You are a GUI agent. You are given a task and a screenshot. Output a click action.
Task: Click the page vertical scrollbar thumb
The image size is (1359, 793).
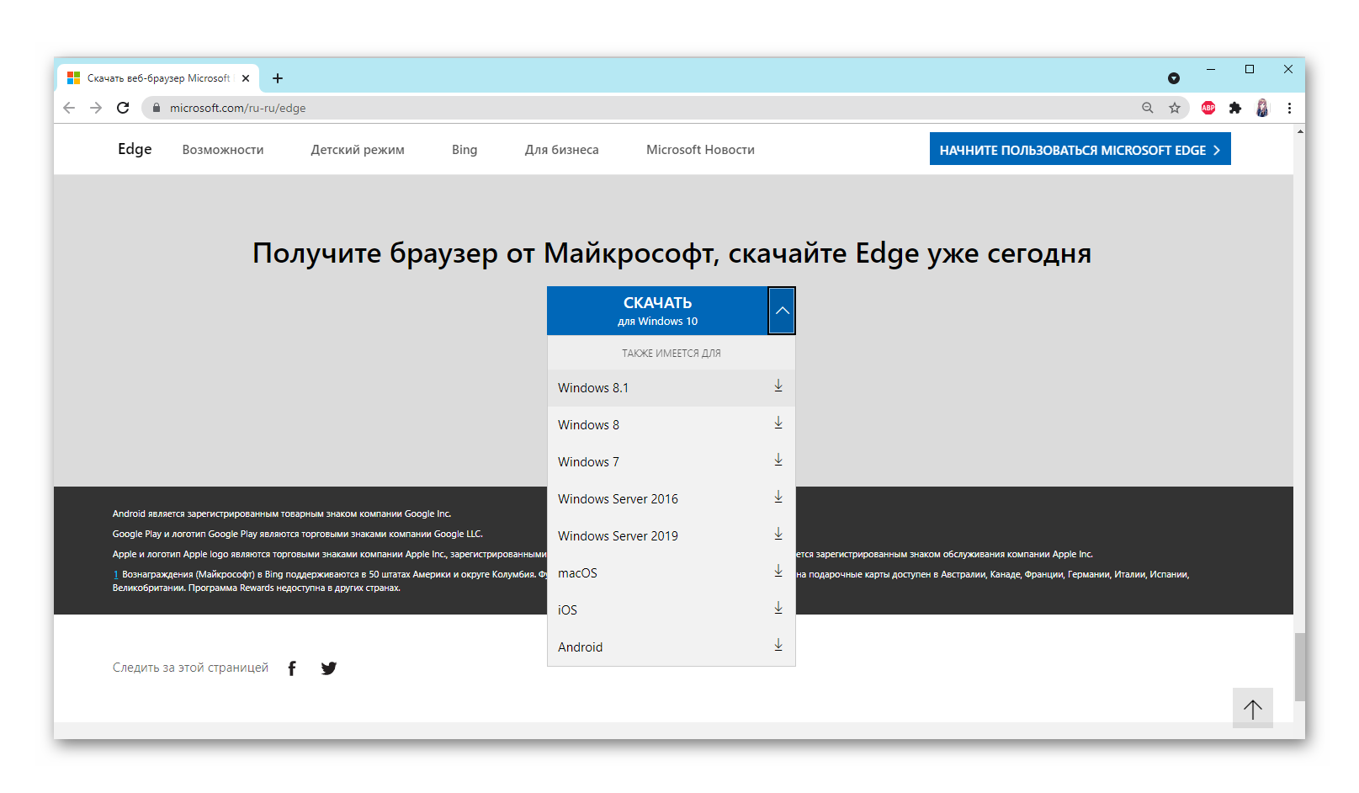click(1299, 667)
